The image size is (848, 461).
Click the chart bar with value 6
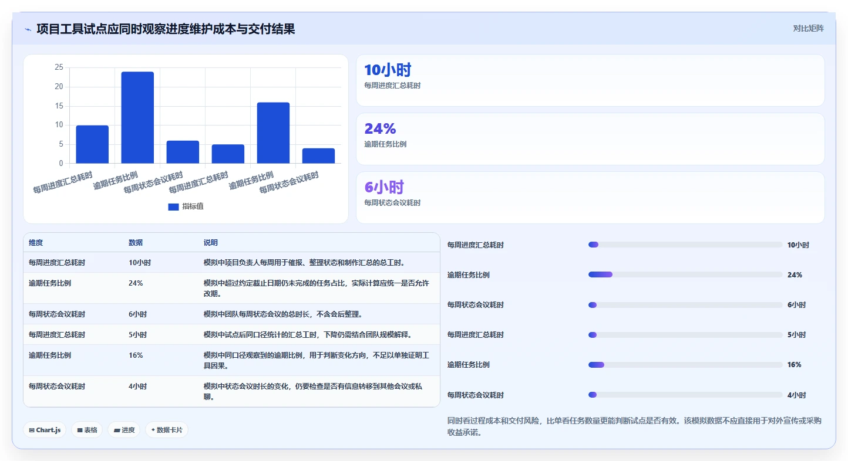click(183, 152)
